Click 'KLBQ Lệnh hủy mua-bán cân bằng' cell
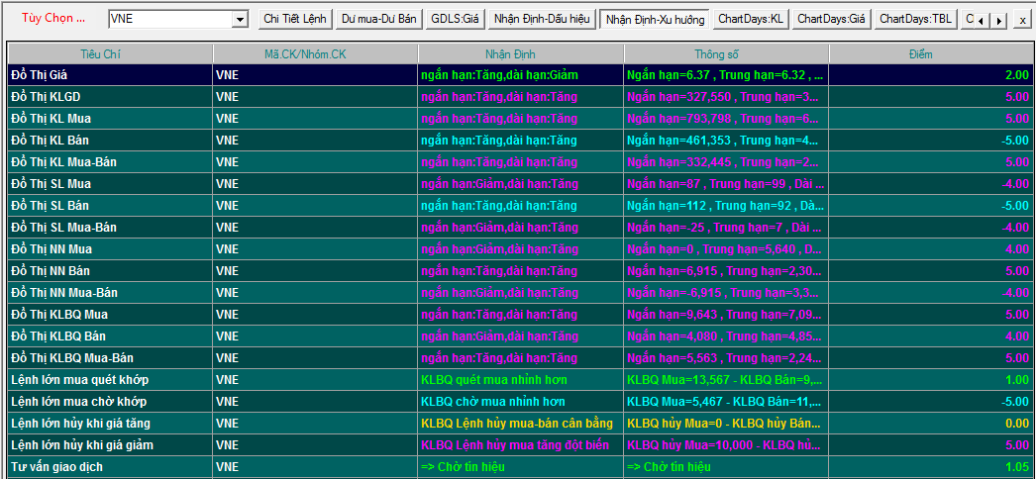 click(x=521, y=424)
